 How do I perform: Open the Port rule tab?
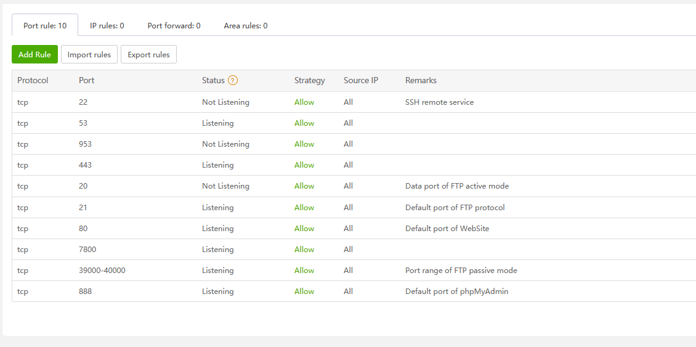click(x=45, y=25)
